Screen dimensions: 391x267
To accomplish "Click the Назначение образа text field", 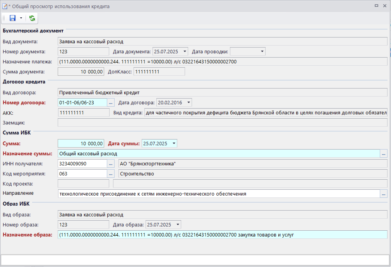I will point(222,235).
